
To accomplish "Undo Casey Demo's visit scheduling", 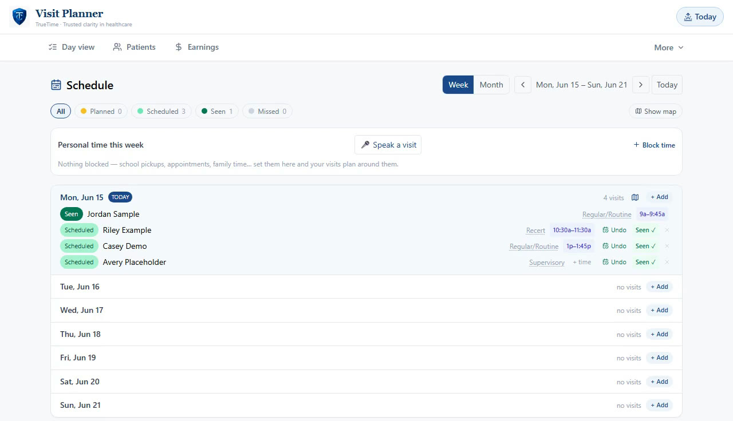I will 614,246.
